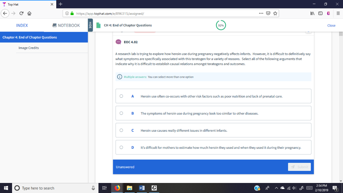Screen dimensions: 343x193
Task: Select answer option A radio button
Action: [121, 96]
